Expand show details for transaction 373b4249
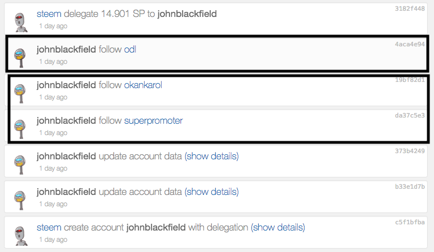Image resolution: width=434 pixels, height=252 pixels. click(x=211, y=156)
